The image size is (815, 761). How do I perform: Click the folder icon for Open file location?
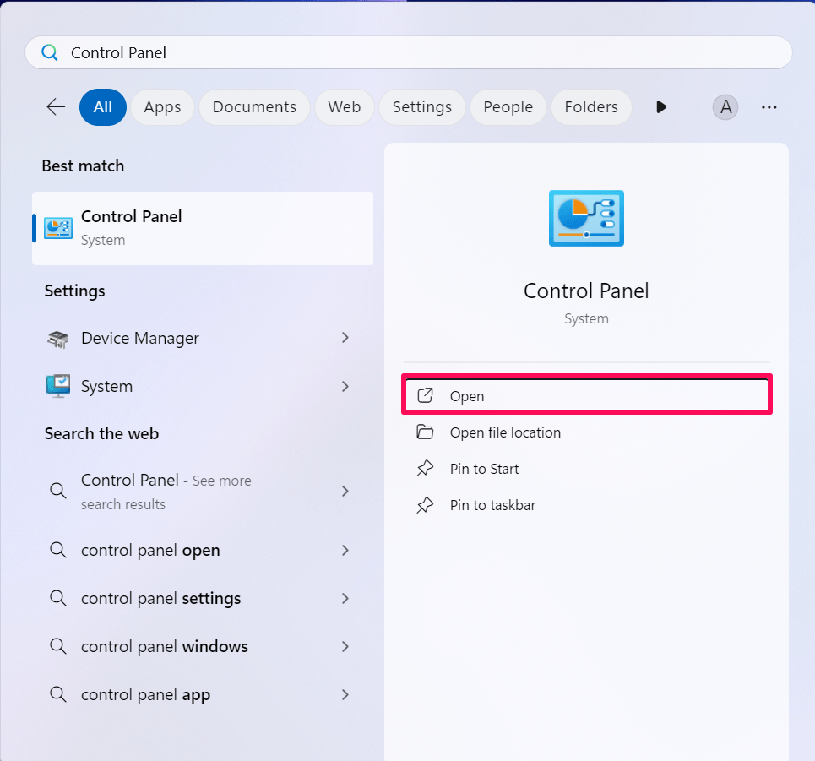425,432
